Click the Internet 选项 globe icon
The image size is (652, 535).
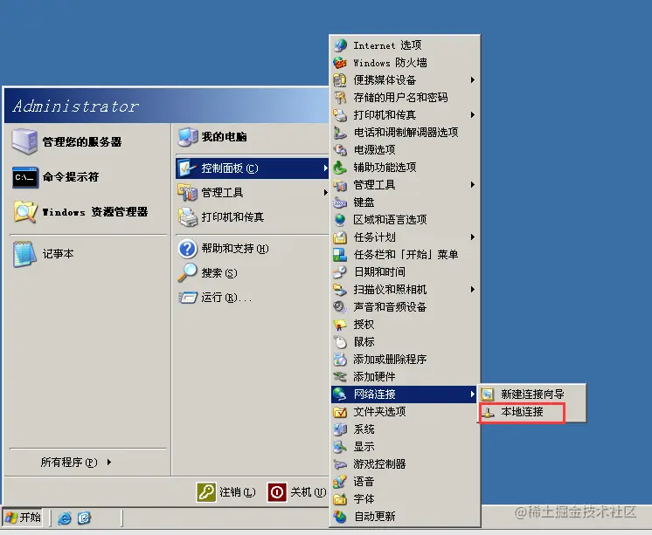point(340,45)
